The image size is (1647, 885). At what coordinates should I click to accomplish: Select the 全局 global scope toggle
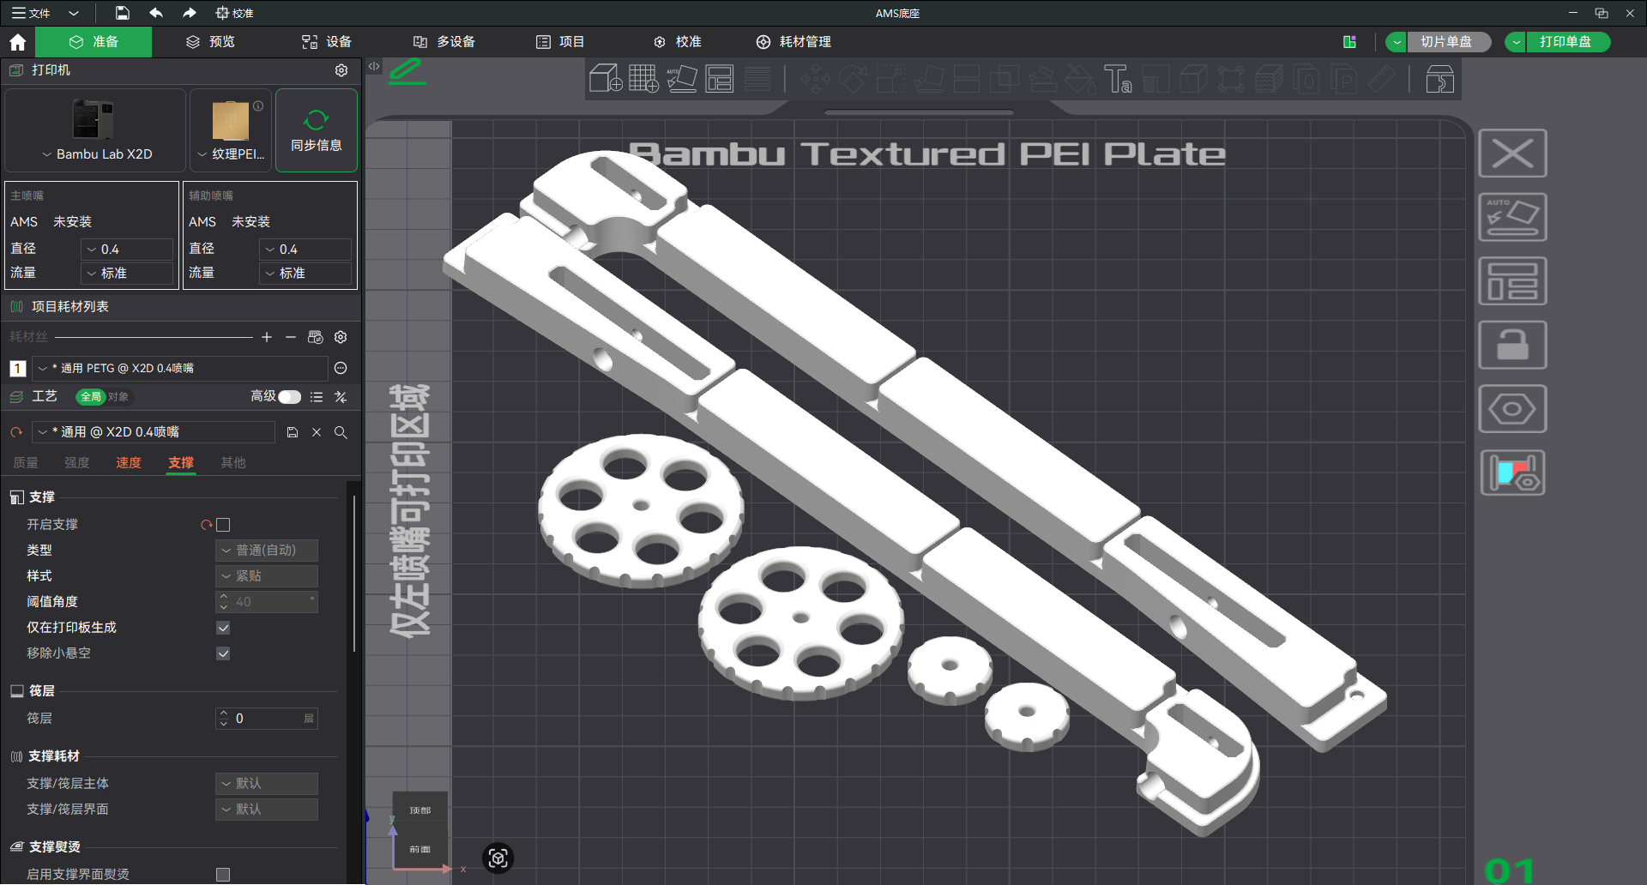(91, 397)
